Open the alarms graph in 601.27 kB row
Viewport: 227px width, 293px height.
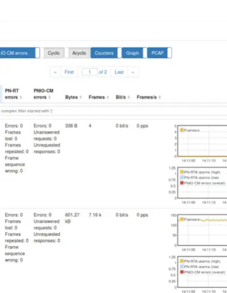coord(202,272)
